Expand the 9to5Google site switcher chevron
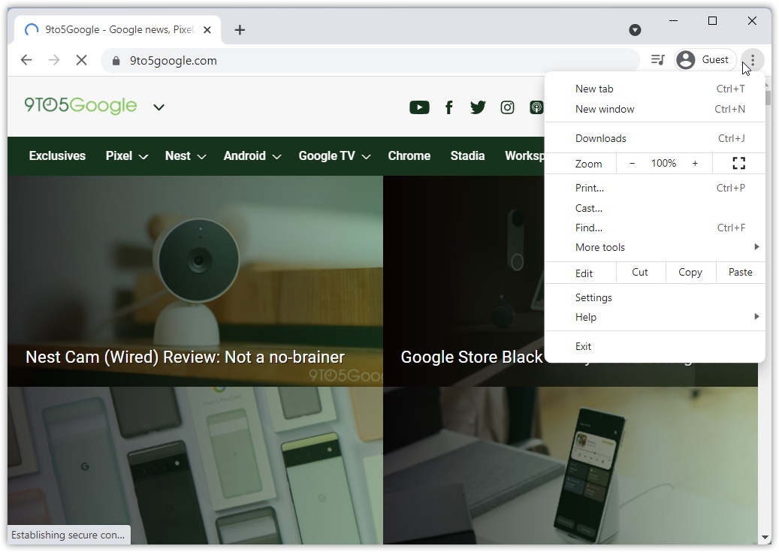Image resolution: width=779 pixels, height=552 pixels. (x=159, y=107)
